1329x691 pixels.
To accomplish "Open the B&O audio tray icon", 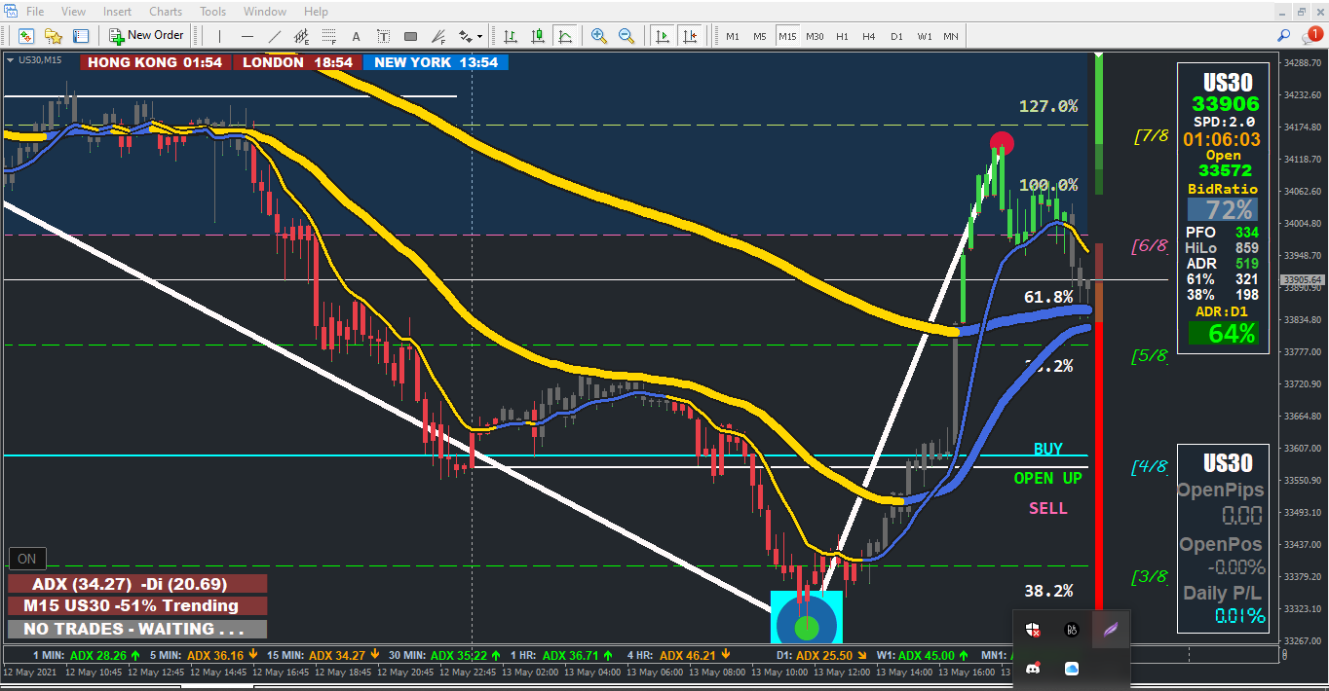I will pos(1072,631).
